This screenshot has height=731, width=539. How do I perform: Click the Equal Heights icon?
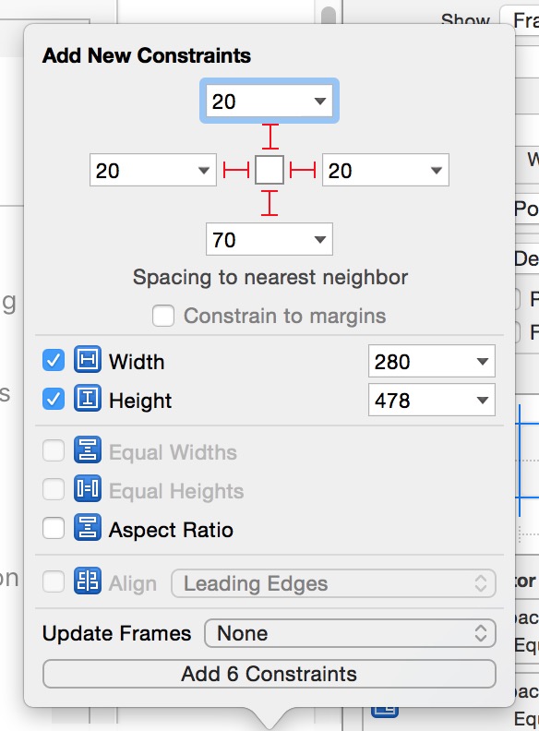87,488
